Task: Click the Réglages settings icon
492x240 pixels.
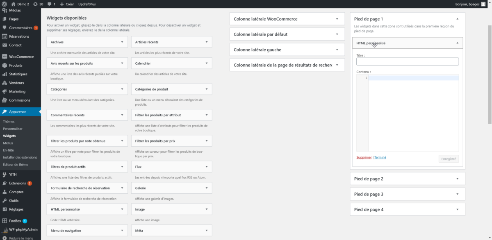Action: (x=5, y=209)
